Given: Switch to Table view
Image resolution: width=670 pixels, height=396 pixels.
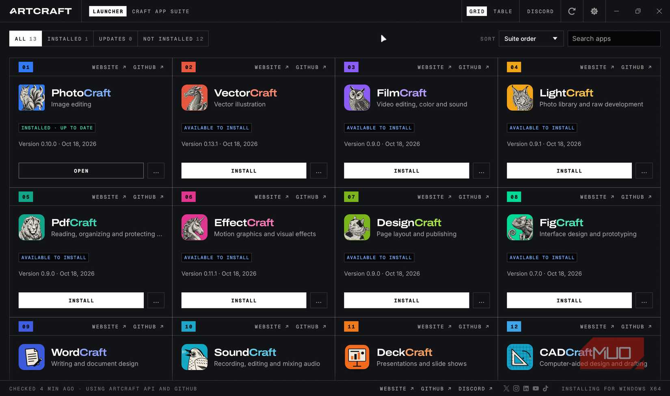Looking at the screenshot, I should [503, 11].
